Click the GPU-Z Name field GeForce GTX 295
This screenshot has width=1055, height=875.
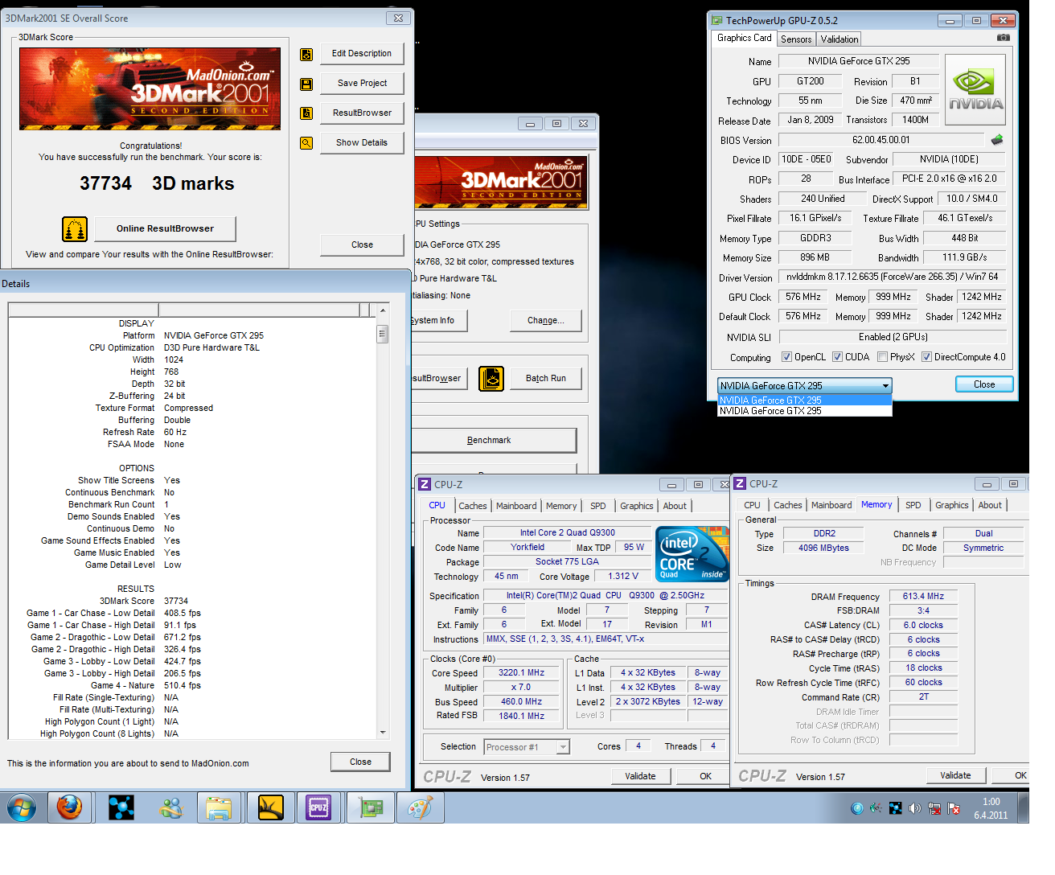[859, 61]
